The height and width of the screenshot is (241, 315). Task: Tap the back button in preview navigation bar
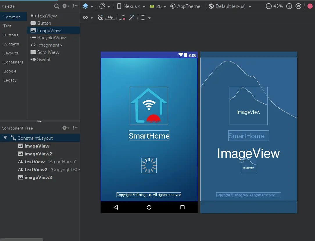point(116,207)
